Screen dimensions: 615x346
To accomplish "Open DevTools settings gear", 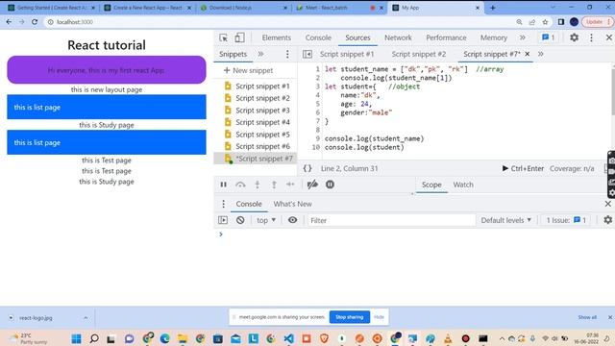I will 574,37.
